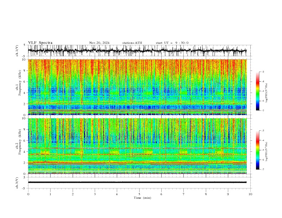Click time axis tick label '6'

coord(161,194)
